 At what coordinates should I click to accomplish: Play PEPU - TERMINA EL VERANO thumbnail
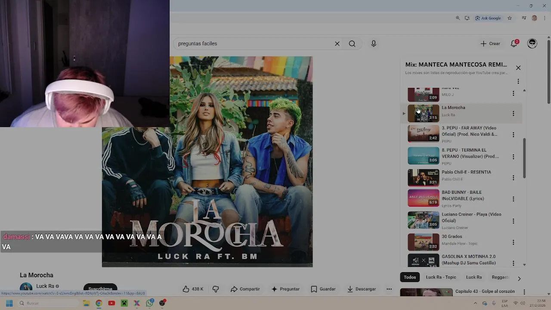[424, 155]
